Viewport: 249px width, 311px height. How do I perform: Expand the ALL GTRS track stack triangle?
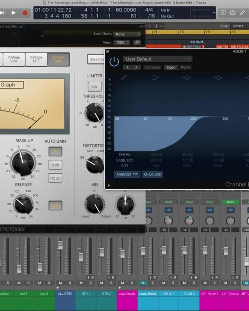click(58, 287)
